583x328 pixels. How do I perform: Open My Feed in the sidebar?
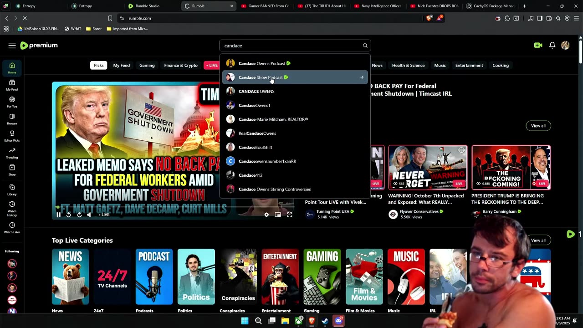point(12,85)
